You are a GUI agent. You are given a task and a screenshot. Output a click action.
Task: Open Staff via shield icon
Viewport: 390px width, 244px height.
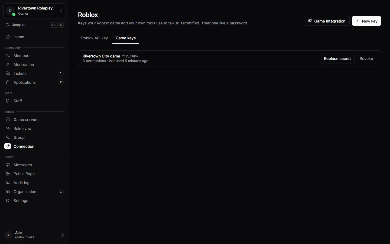coord(8,101)
